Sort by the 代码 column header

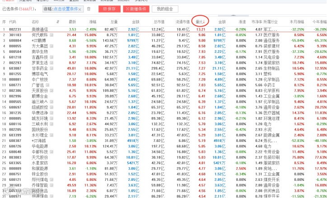(x=12, y=22)
